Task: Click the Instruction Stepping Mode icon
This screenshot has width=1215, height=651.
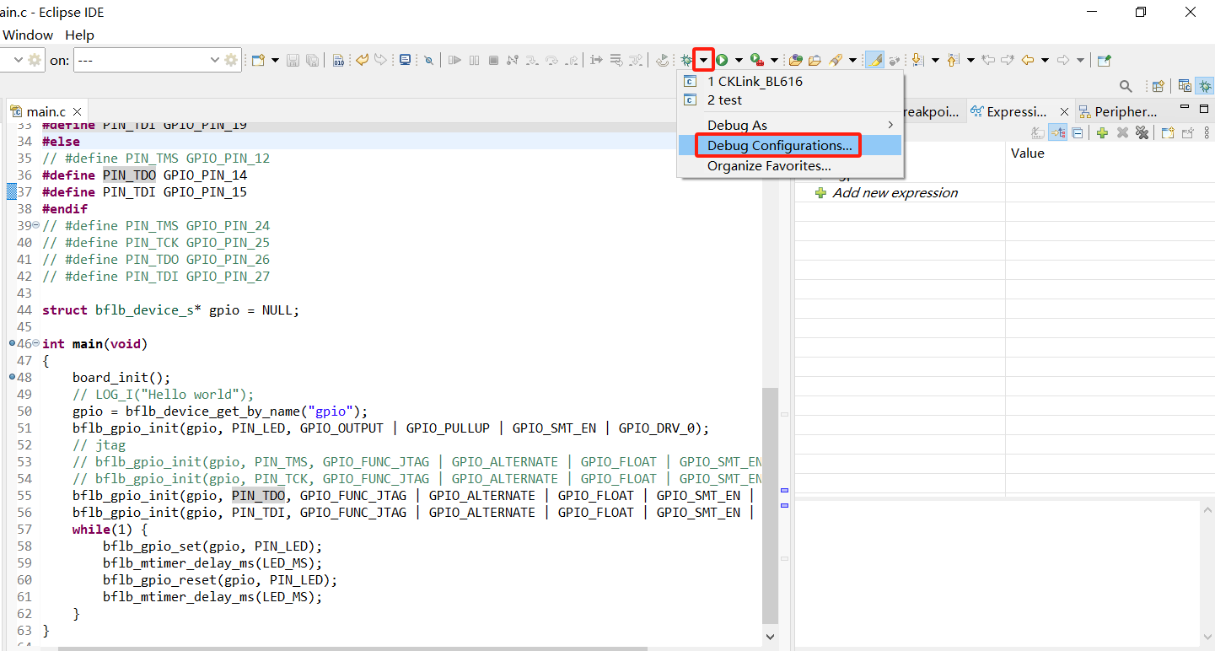Action: click(x=596, y=60)
